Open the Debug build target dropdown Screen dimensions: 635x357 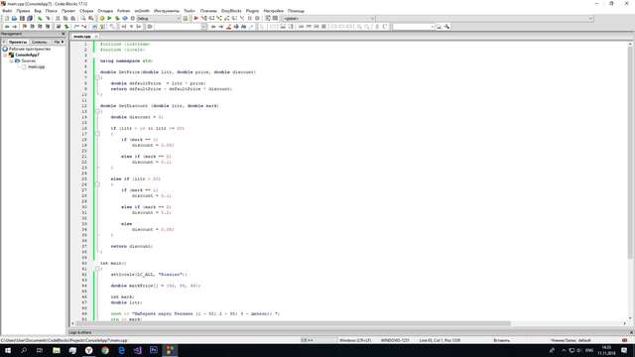(x=158, y=18)
